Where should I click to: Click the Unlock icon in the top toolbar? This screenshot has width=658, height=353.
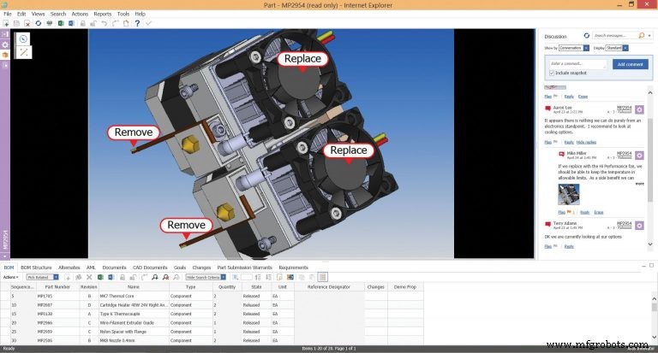93,23
